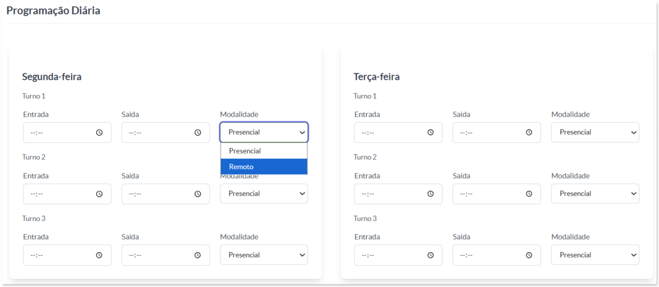Open clock picker for Terça-feira Turno 1 Entrada
The image size is (659, 287).
[431, 133]
